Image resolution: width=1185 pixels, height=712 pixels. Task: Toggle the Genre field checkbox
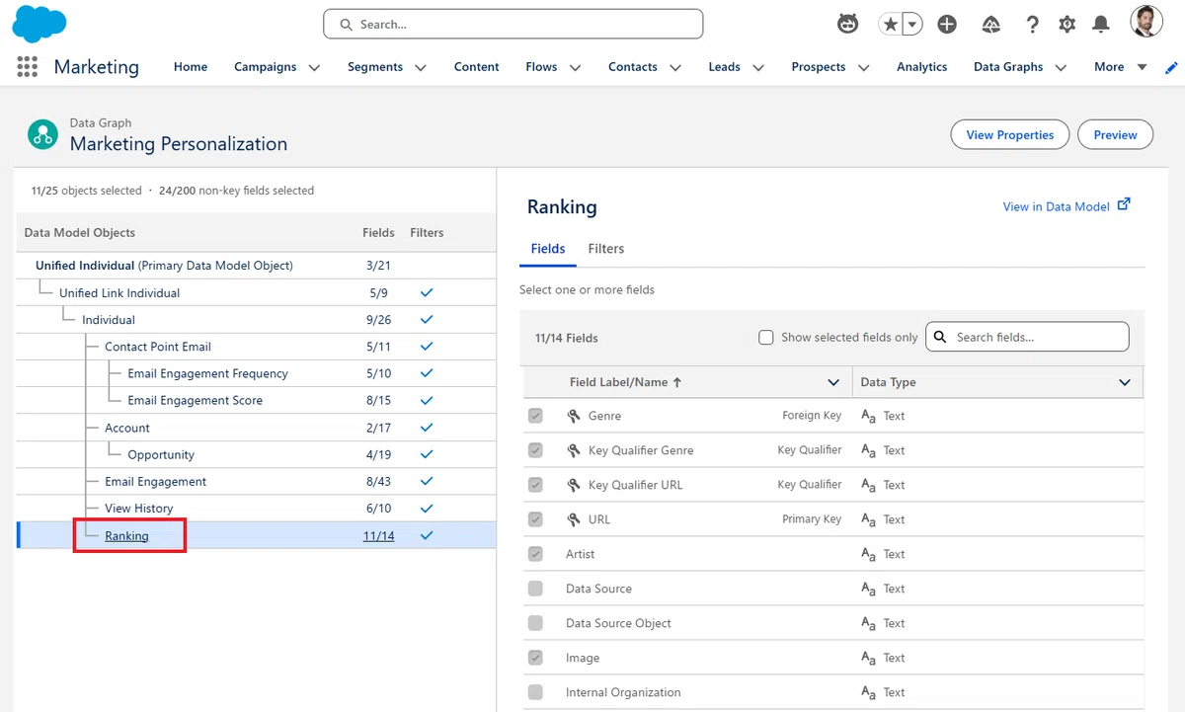[535, 416]
